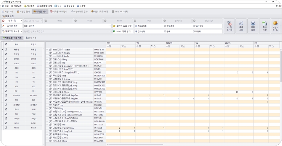
Task: Uncheck the HSC department checkbox
Action: click(x=6, y=86)
